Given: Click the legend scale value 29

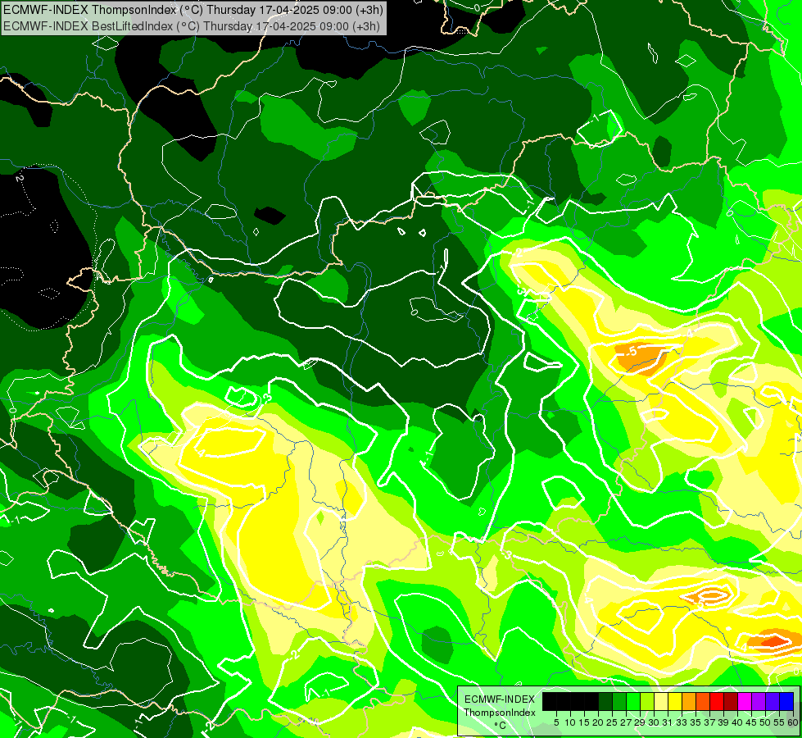Looking at the screenshot, I should pyautogui.click(x=640, y=722).
